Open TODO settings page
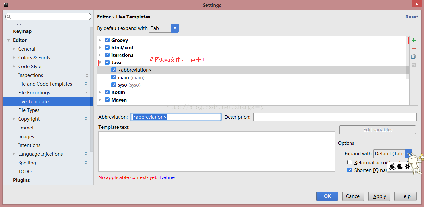The height and width of the screenshot is (207, 424). [x=25, y=172]
